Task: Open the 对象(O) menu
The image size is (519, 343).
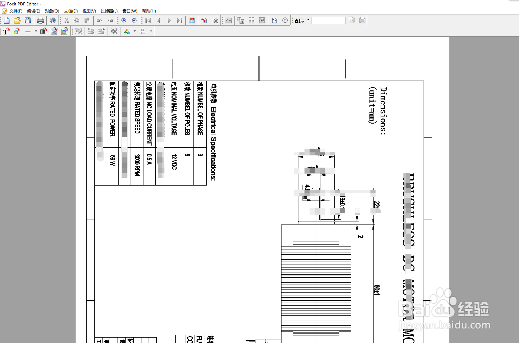Action: [x=52, y=11]
